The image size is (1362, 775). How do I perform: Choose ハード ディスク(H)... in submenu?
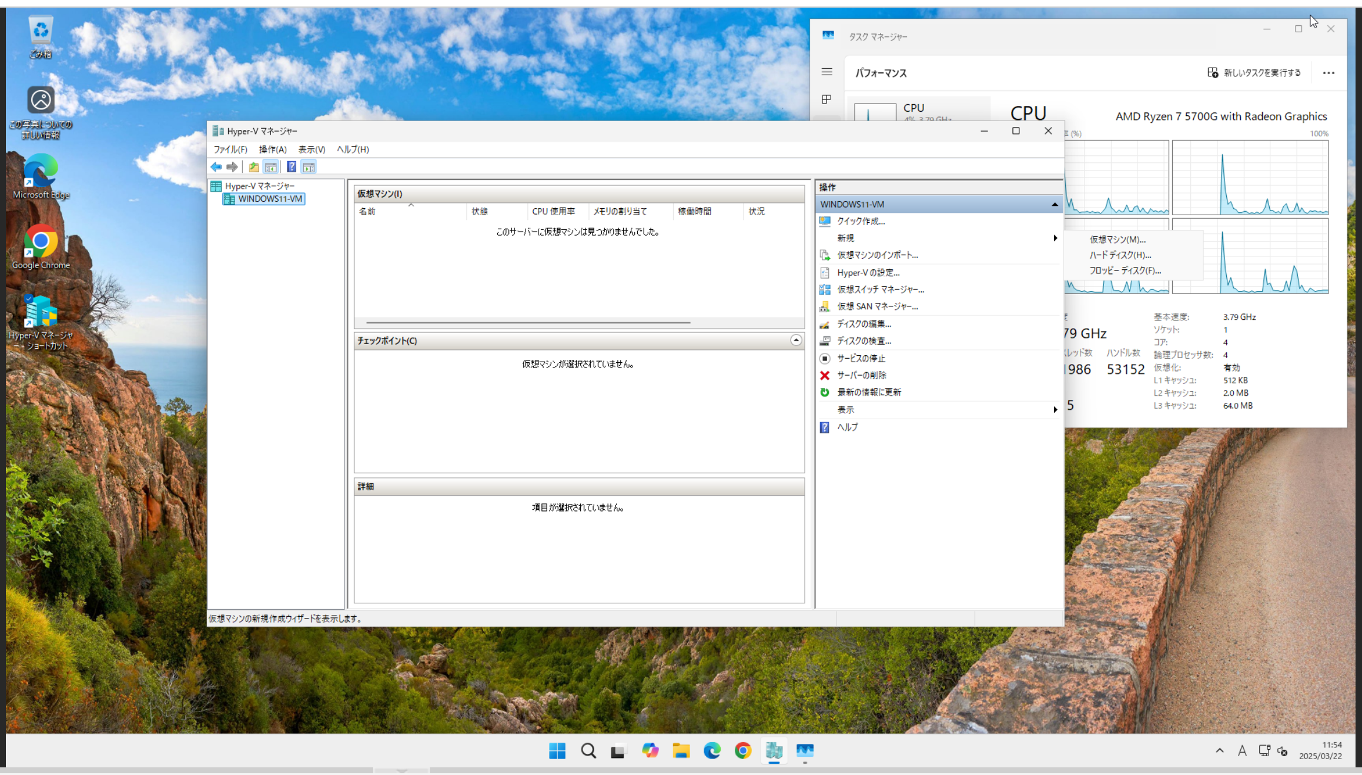click(x=1119, y=255)
